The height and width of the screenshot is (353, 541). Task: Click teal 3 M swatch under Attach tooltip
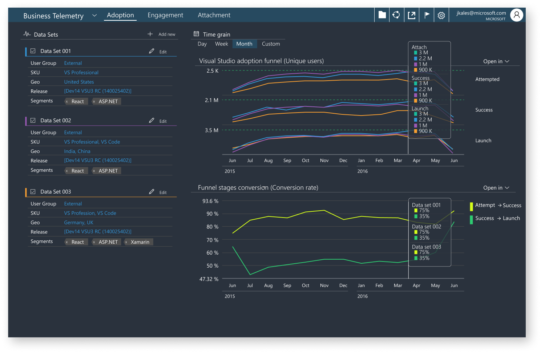[416, 53]
